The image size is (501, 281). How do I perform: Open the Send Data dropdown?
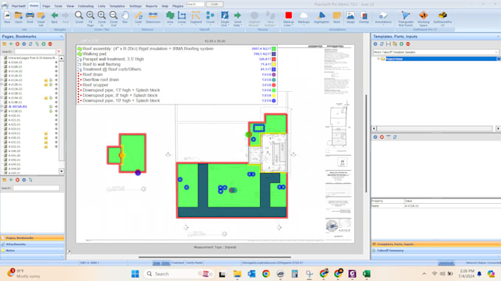point(237,24)
